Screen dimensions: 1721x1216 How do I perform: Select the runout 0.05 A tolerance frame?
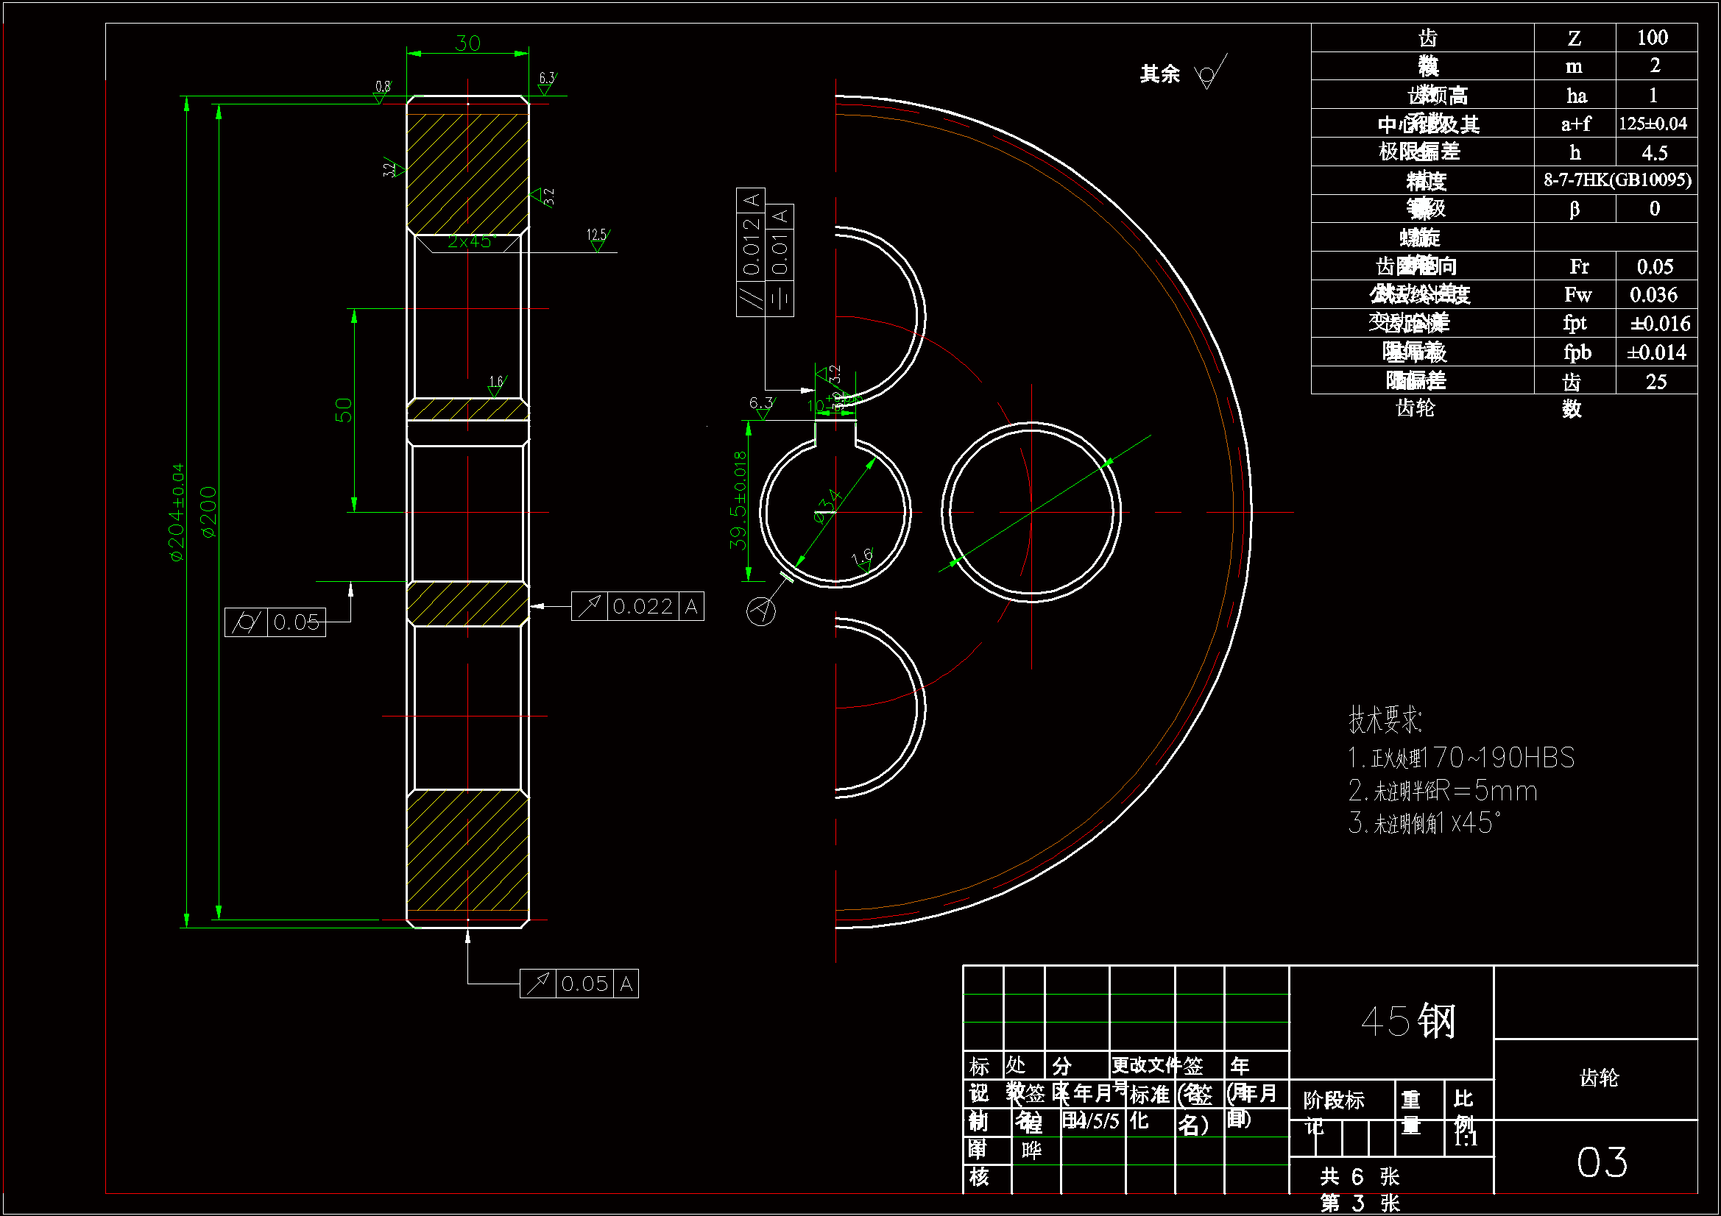click(579, 983)
